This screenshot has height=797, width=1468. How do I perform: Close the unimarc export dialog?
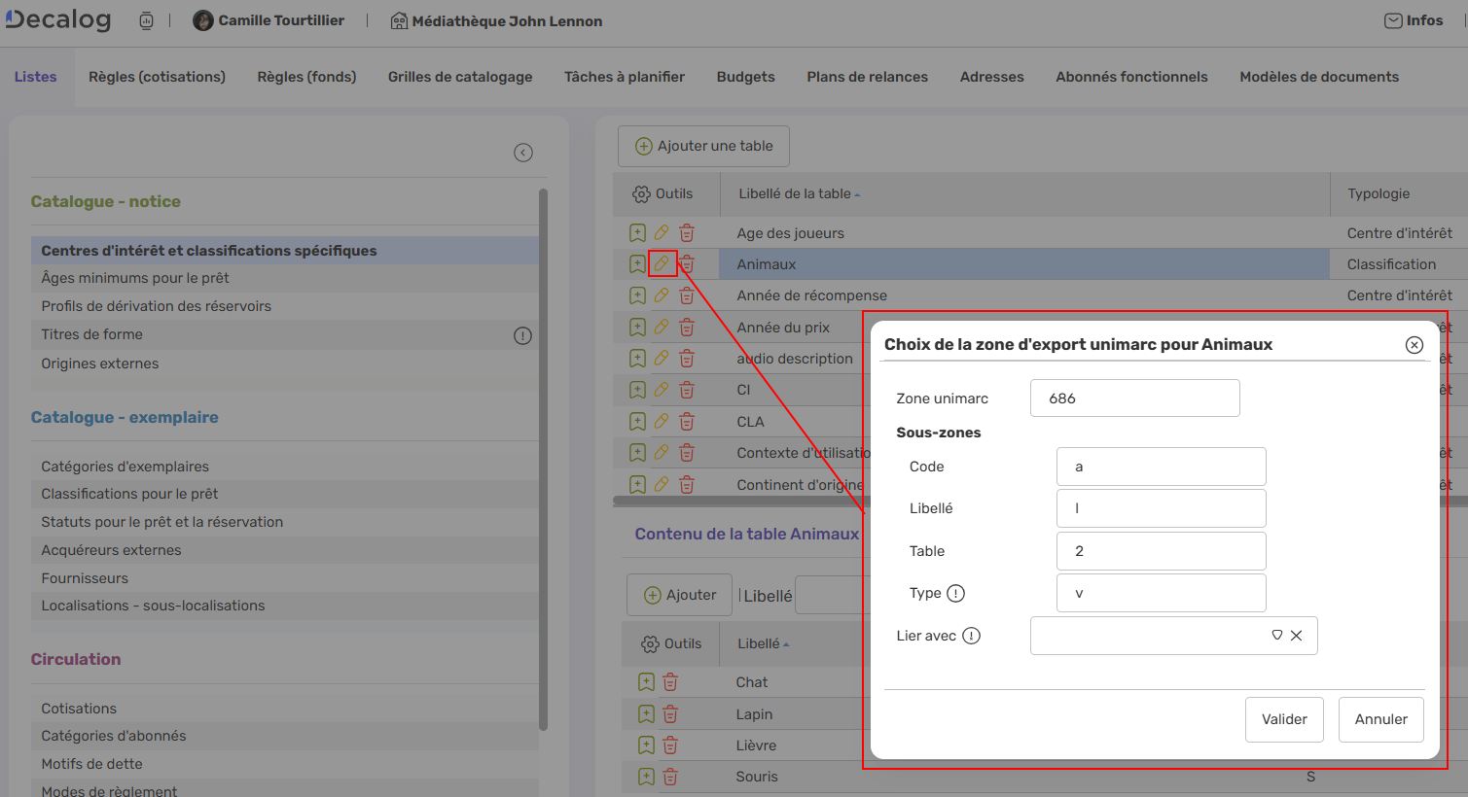(x=1414, y=344)
